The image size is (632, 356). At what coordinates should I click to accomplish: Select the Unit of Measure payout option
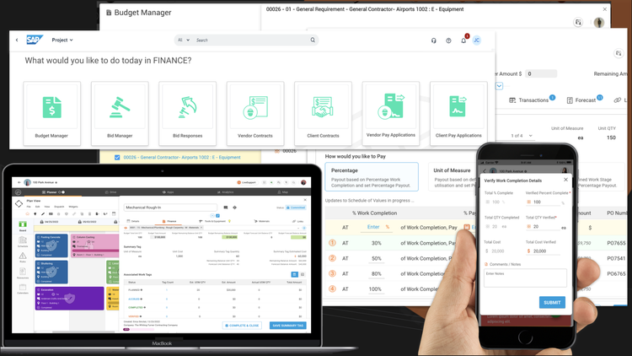(x=453, y=177)
